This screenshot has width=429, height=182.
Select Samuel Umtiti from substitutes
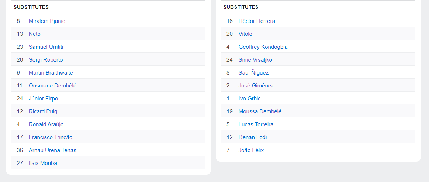(x=46, y=47)
